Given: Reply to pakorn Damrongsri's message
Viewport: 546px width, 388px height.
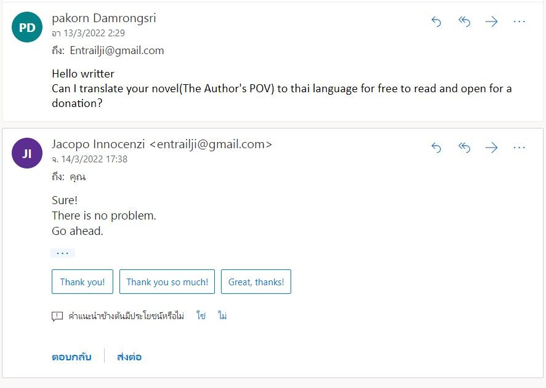Looking at the screenshot, I should [436, 22].
